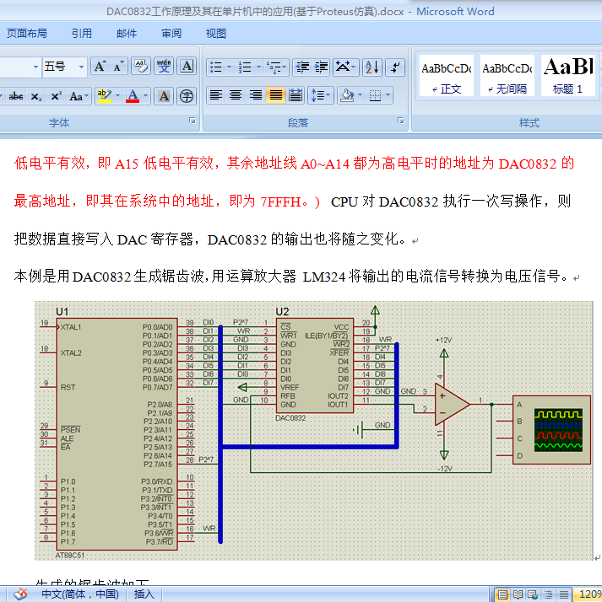Toggle show/hide paragraph marks
The height and width of the screenshot is (602, 602).
click(395, 67)
